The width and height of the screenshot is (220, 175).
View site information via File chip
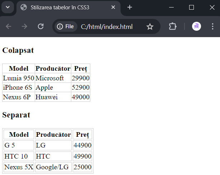[65, 26]
